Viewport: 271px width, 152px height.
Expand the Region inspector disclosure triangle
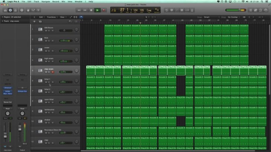pyautogui.click(x=3, y=17)
